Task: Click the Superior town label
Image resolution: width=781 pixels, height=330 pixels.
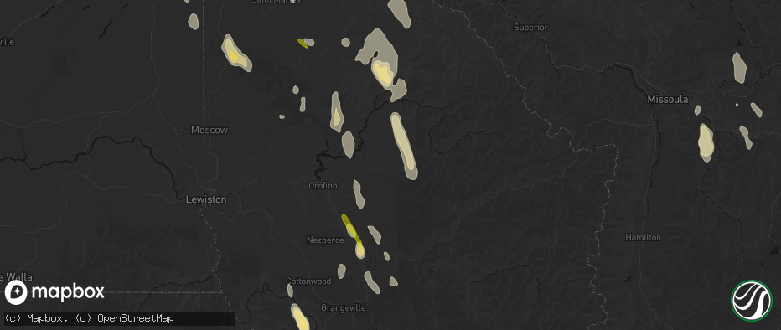Action: pos(531,28)
